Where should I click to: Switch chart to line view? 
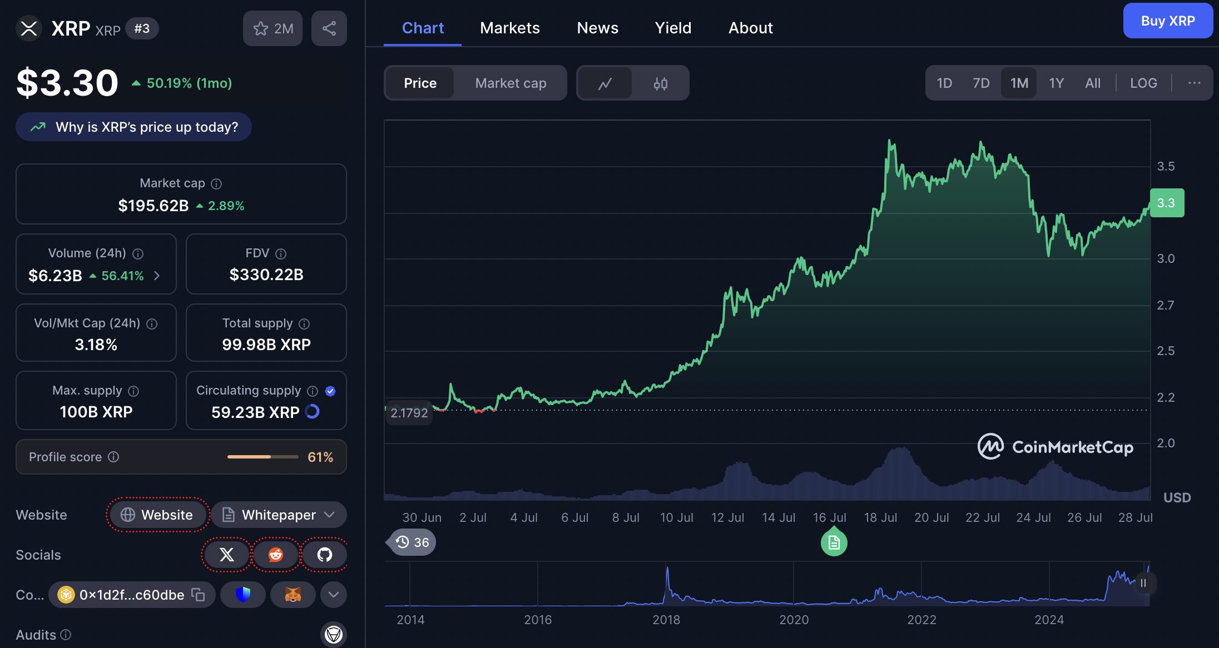604,83
